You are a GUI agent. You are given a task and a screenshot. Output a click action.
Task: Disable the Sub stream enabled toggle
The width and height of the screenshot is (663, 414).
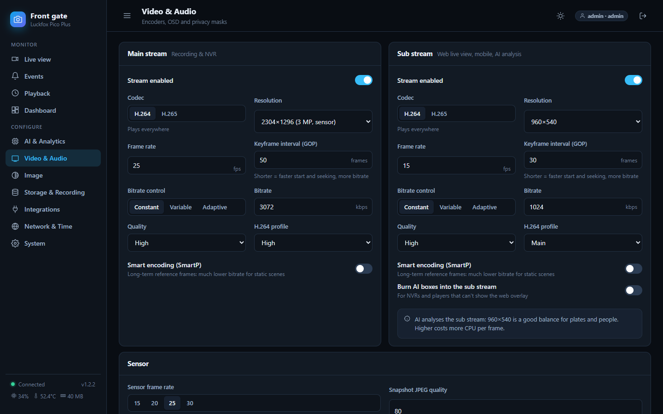[634, 80]
